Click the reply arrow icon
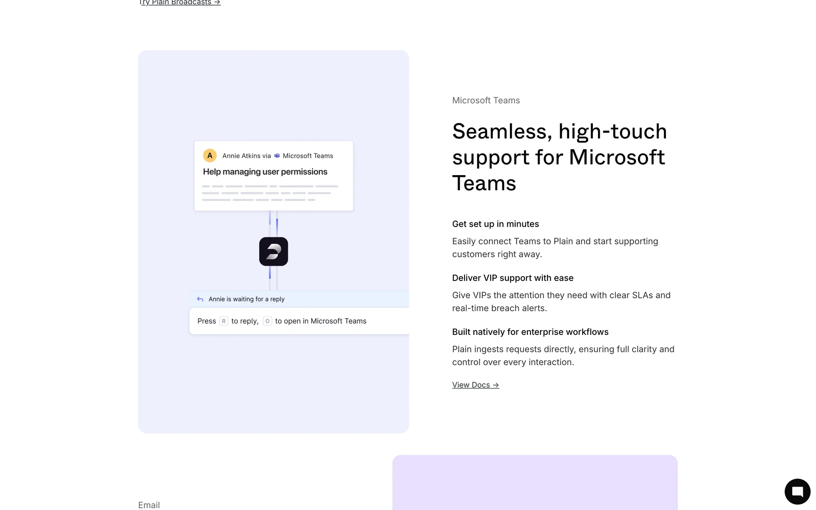The image size is (816, 510). pyautogui.click(x=200, y=299)
